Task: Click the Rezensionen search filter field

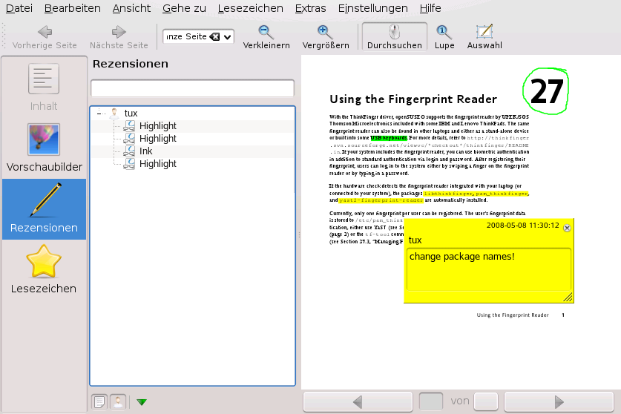Action: pyautogui.click(x=192, y=88)
